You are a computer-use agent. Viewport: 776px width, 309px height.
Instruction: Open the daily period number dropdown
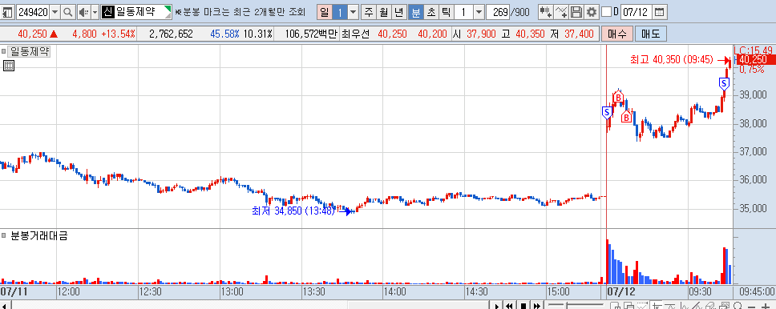tap(353, 12)
